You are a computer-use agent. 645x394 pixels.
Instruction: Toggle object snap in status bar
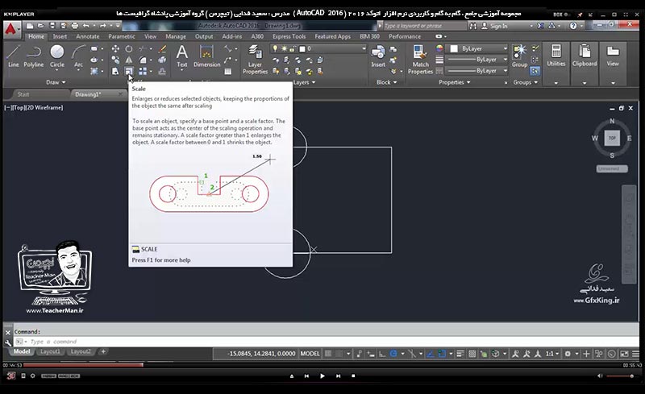(x=442, y=353)
